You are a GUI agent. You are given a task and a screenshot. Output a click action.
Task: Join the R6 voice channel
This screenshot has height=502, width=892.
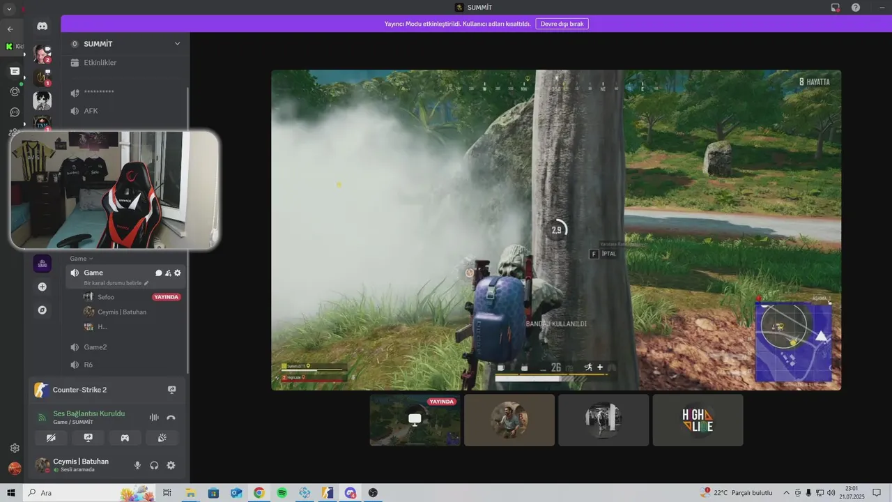click(89, 365)
